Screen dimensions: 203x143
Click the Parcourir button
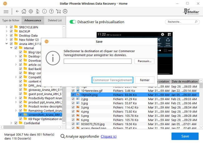point(144,61)
